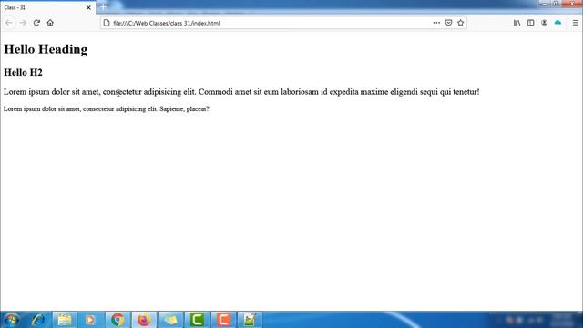The height and width of the screenshot is (328, 583).
Task: Launch Internet Explorer from taskbar
Action: 38,320
